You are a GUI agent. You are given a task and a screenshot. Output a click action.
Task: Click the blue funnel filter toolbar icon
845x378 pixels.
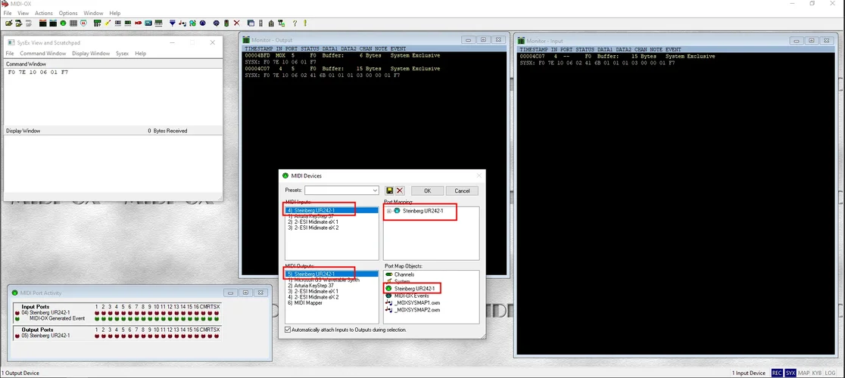tap(172, 23)
